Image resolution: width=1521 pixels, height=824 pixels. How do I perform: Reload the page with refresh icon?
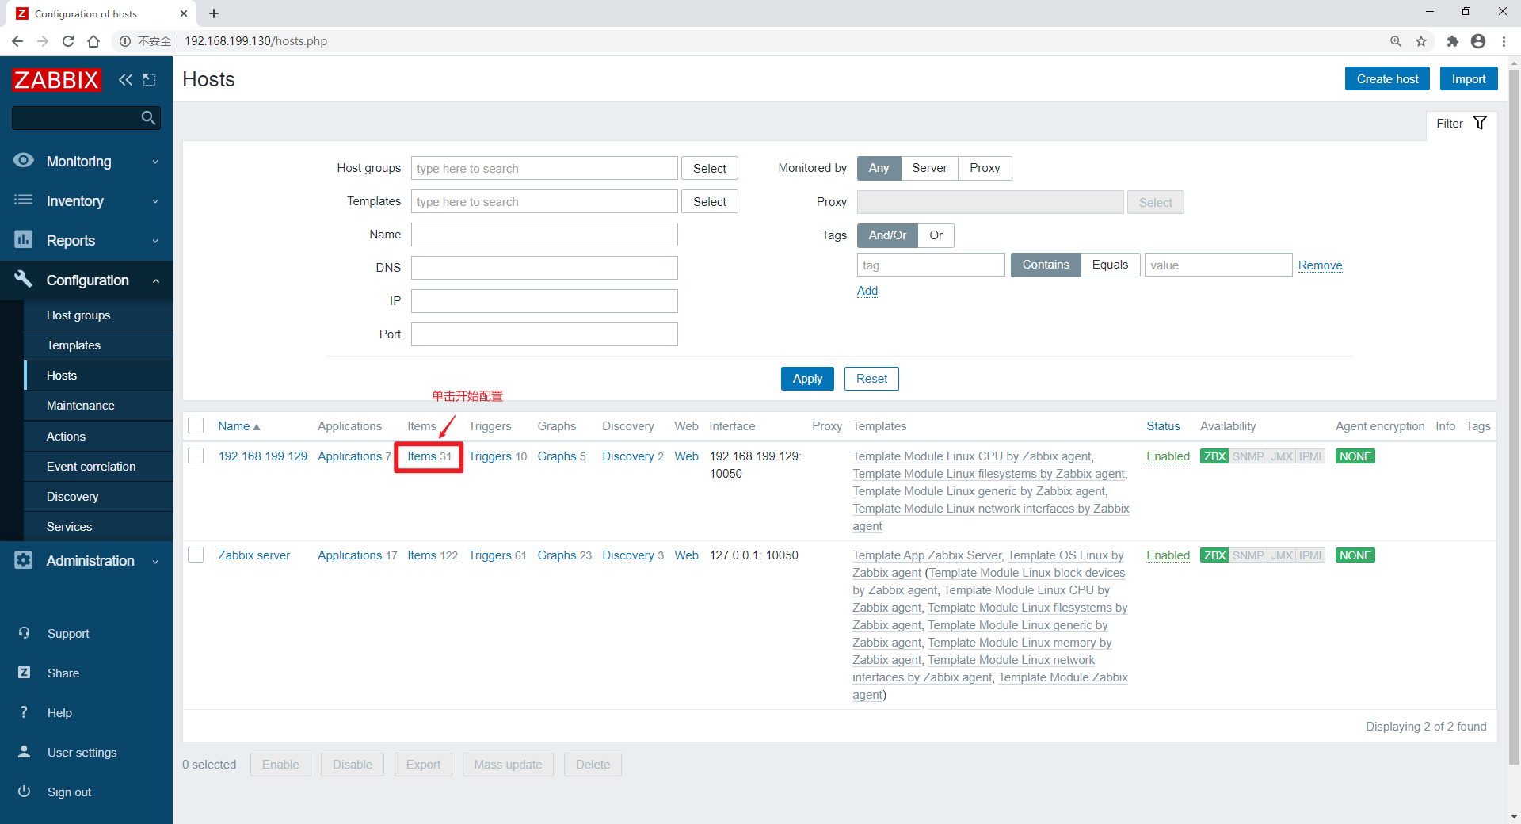[x=68, y=41]
